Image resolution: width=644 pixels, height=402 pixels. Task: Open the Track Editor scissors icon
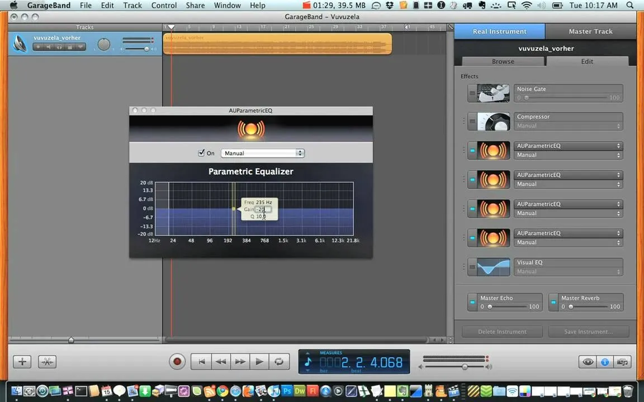(x=47, y=361)
